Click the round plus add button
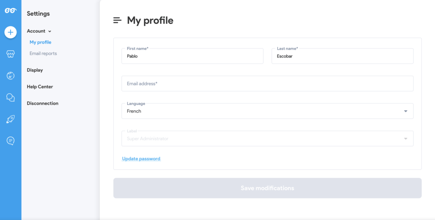 point(11,32)
